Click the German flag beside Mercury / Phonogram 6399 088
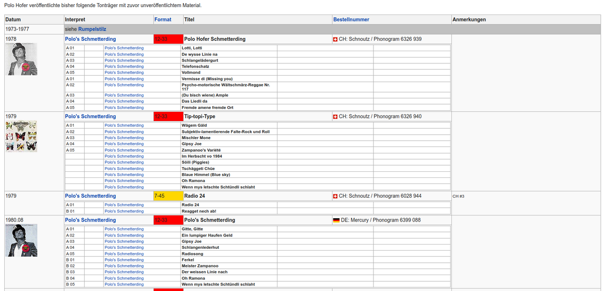602x291 pixels. coord(336,220)
